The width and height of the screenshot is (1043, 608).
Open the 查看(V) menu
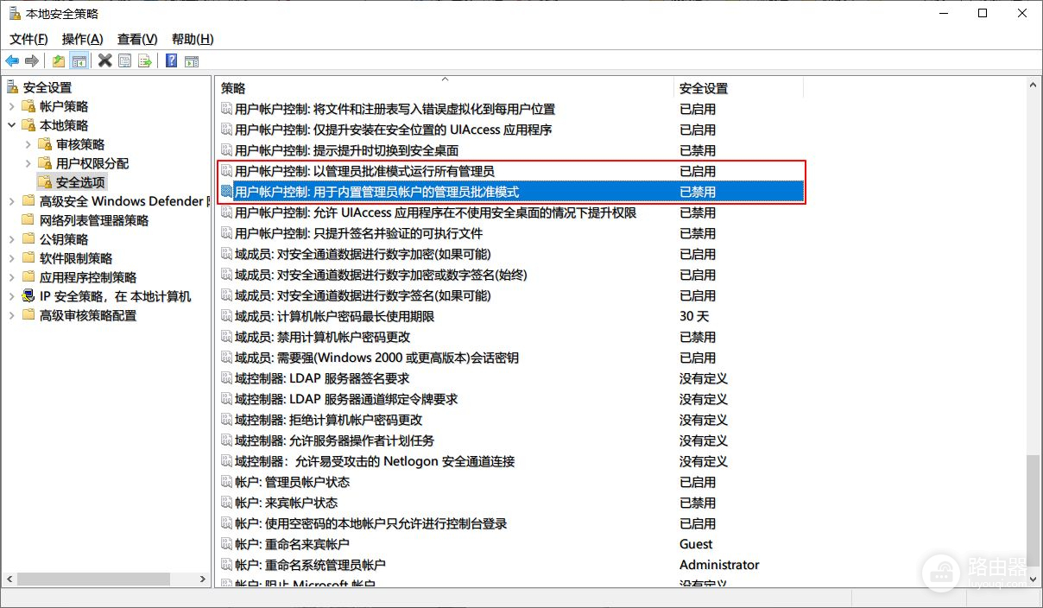[x=137, y=39]
